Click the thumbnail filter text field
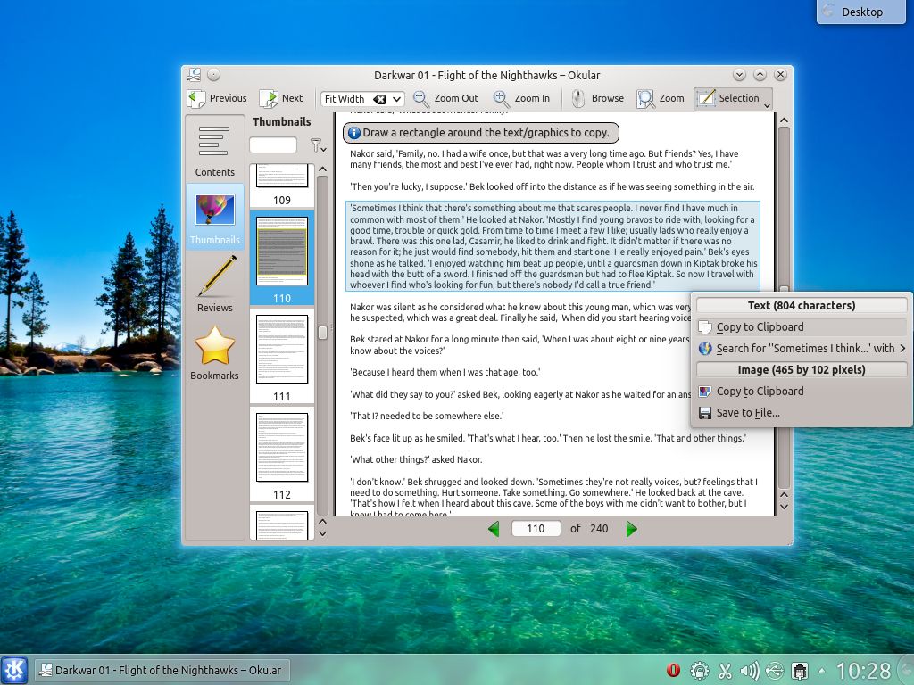The height and width of the screenshot is (685, 914). (273, 144)
